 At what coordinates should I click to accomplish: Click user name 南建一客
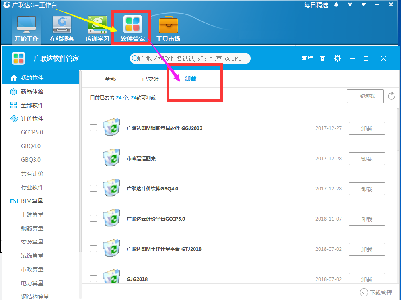click(313, 59)
